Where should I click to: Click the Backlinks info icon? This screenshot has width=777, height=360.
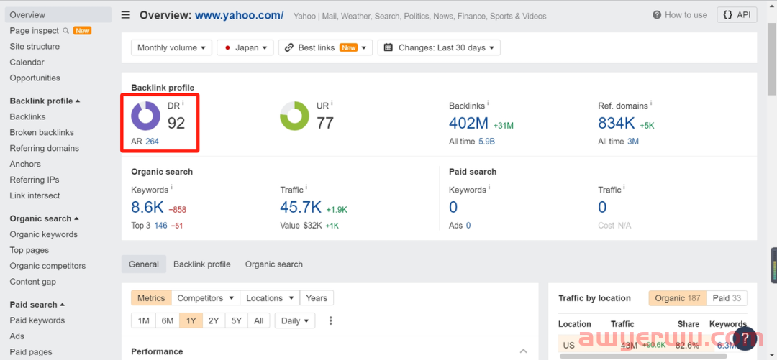[x=488, y=103]
